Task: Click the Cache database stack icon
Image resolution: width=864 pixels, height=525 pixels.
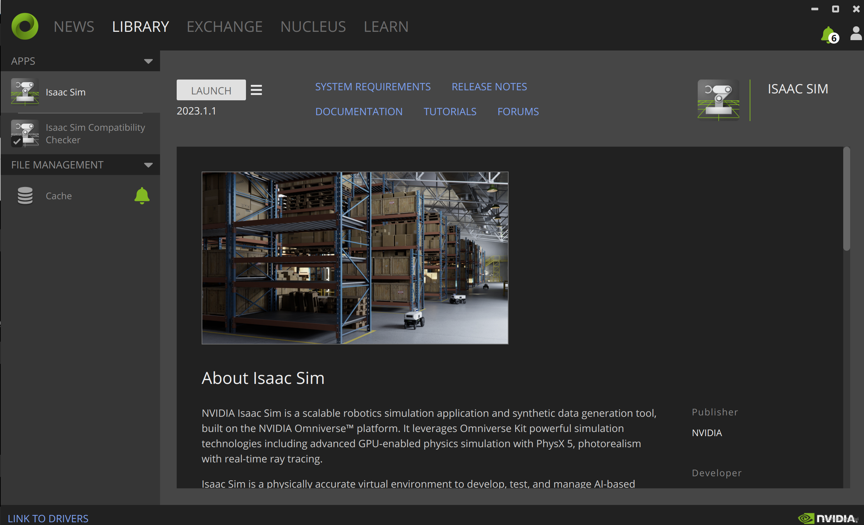Action: 25,196
